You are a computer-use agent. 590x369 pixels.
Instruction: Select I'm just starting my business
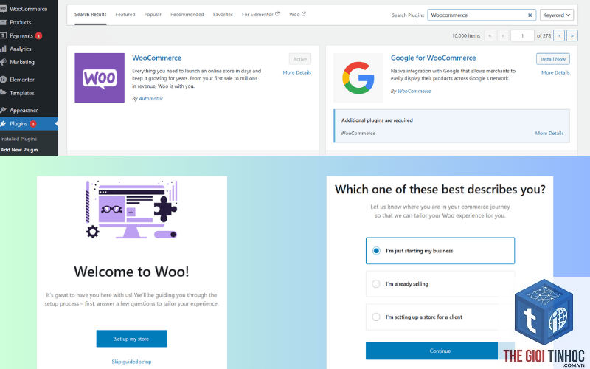[x=440, y=251]
